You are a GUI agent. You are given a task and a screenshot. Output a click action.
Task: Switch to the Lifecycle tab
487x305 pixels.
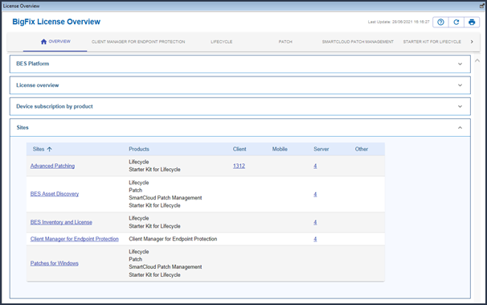tap(222, 42)
